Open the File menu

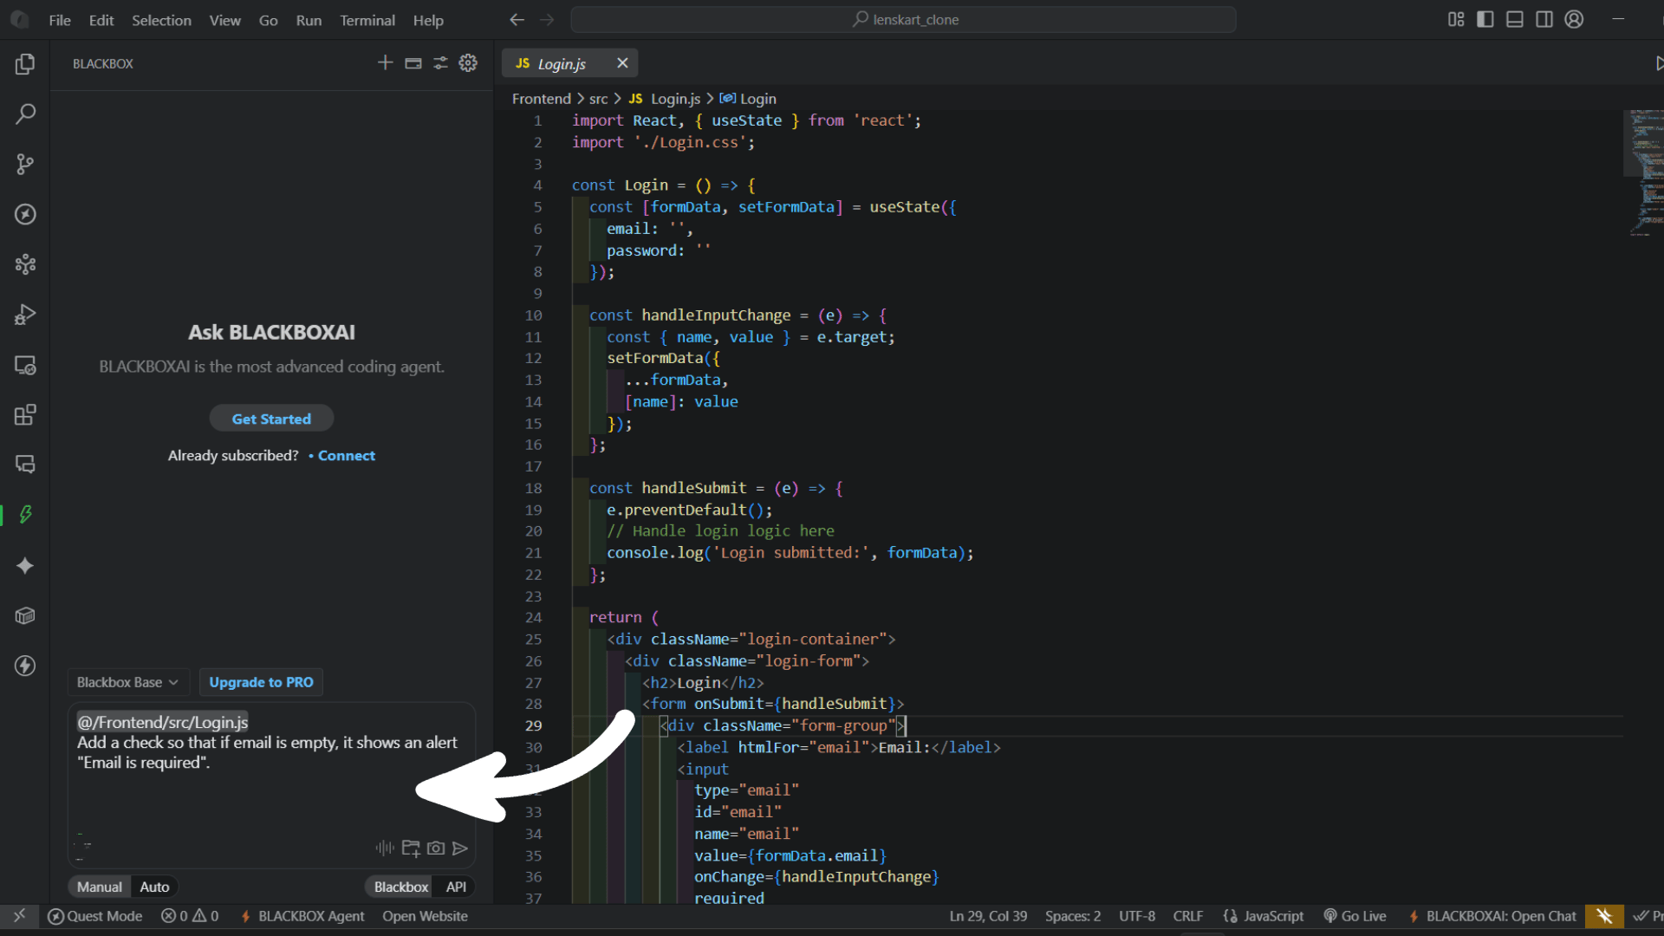pyautogui.click(x=60, y=20)
